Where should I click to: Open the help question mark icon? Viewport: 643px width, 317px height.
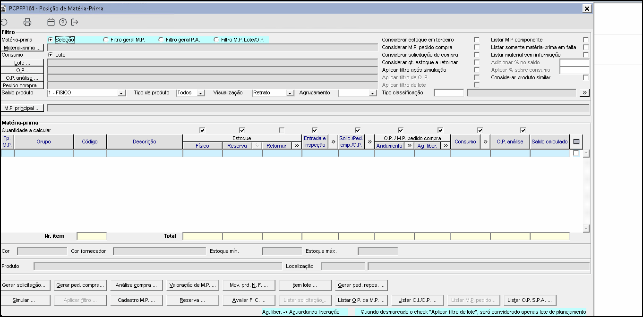[63, 22]
